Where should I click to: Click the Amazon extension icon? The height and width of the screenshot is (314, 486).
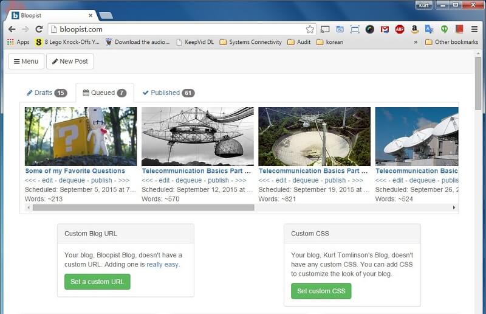pyautogui.click(x=414, y=29)
